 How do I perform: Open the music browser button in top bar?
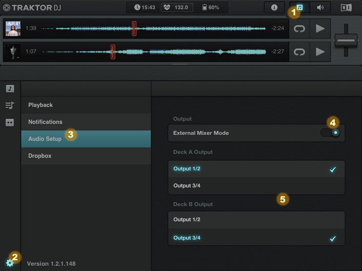pyautogui.click(x=300, y=8)
